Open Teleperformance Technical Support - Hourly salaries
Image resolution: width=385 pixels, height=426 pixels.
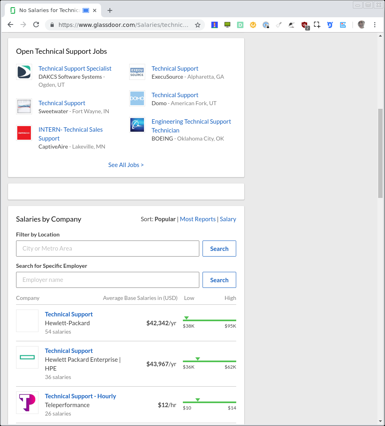(80, 396)
